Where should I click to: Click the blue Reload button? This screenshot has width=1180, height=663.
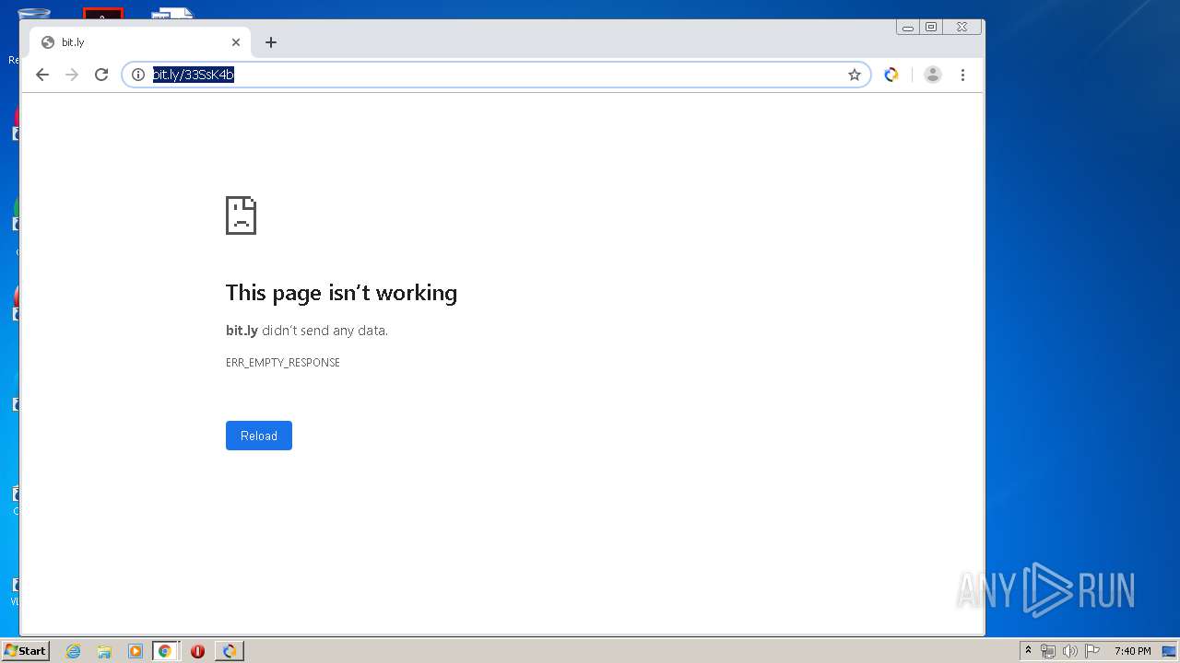click(259, 436)
